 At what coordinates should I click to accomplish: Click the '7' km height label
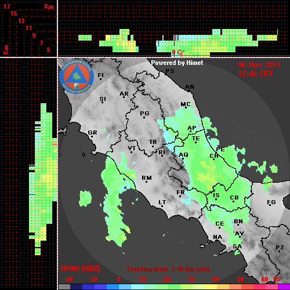coord(41,43)
